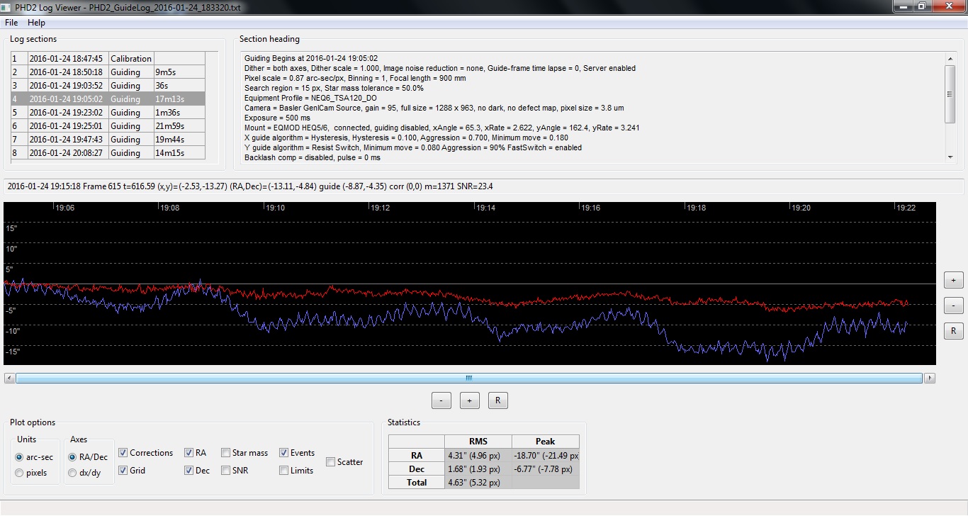Click the 19:20 time label on the graph

801,208
